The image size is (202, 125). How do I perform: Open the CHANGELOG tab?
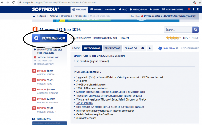point(131,48)
